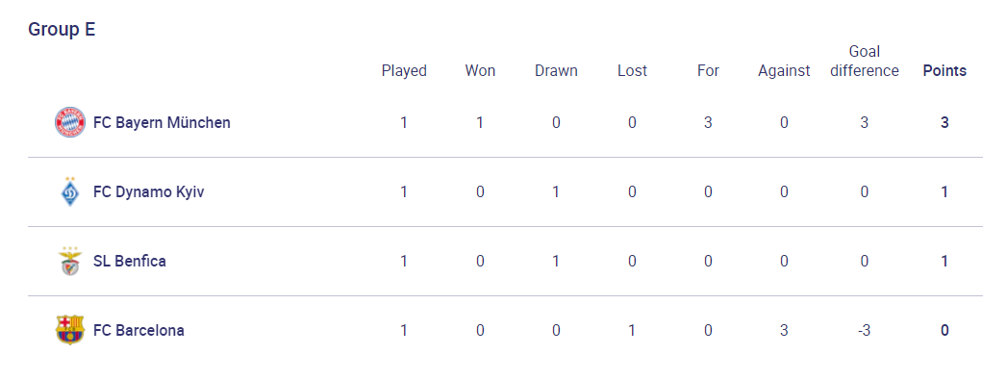Click the FC Dynamo Kyiv club crest
This screenshot has width=1007, height=380.
coord(70,191)
